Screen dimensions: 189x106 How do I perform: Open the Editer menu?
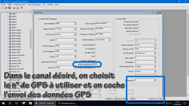coord(10,5)
